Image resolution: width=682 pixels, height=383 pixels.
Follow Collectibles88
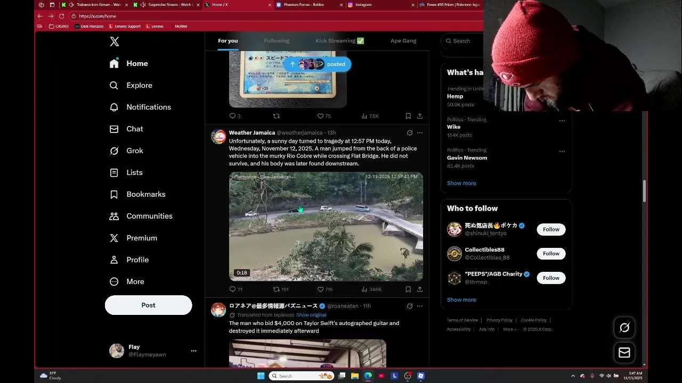tap(551, 254)
